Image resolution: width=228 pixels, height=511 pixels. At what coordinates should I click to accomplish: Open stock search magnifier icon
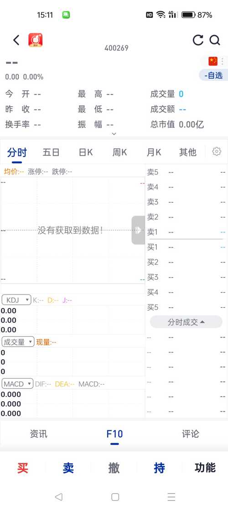point(215,40)
